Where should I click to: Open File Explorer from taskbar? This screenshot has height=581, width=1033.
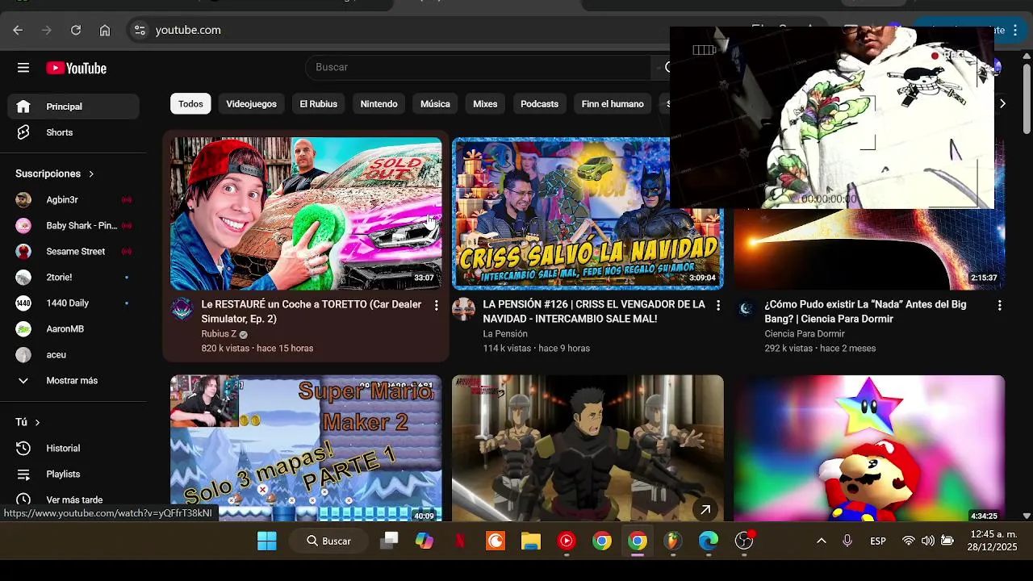pyautogui.click(x=531, y=541)
